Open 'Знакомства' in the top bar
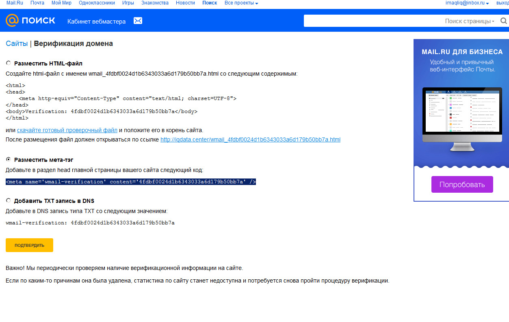Viewport: 509px width, 322px height. coord(155,3)
